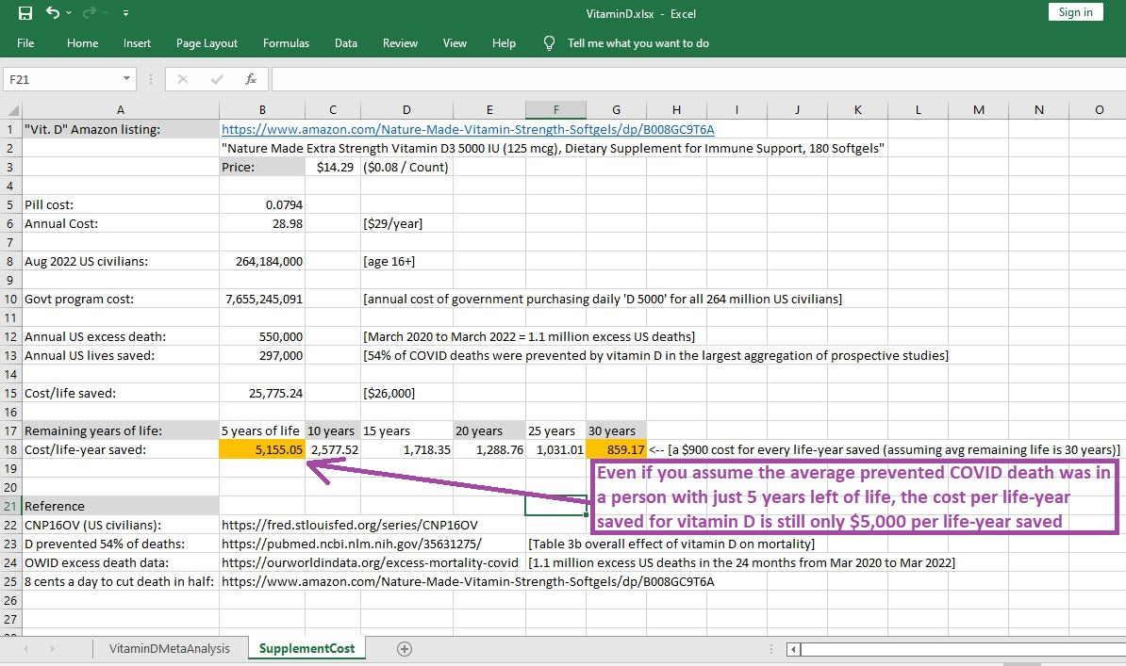Open the Undo history dropdown arrow
Image resolution: width=1126 pixels, height=666 pixels.
coord(69,13)
